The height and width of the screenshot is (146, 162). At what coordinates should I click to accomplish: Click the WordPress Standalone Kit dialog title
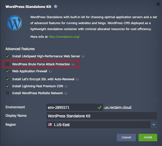[x=28, y=7]
